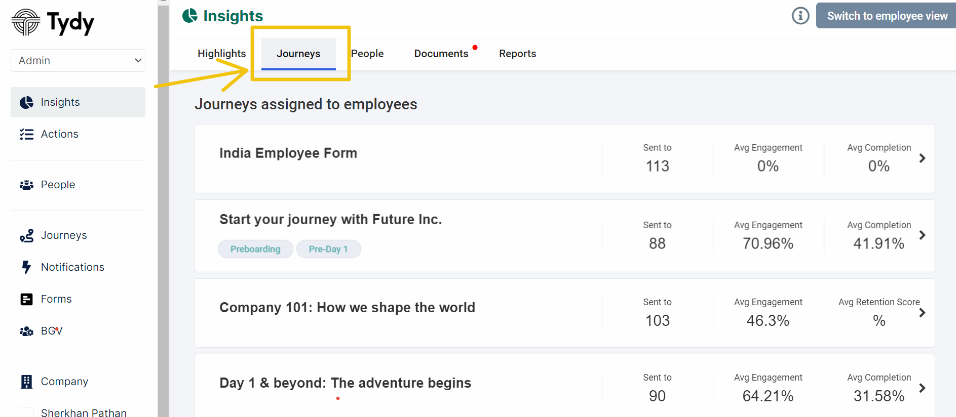Open Insights in the sidebar menu
Viewport: 956px width, 417px height.
coord(78,102)
